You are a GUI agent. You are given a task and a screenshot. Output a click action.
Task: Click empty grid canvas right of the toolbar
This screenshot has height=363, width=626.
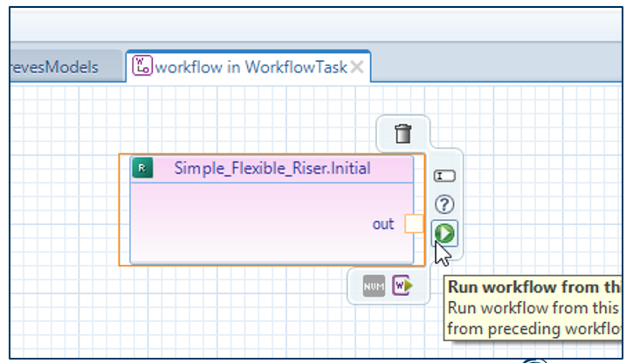point(541,175)
